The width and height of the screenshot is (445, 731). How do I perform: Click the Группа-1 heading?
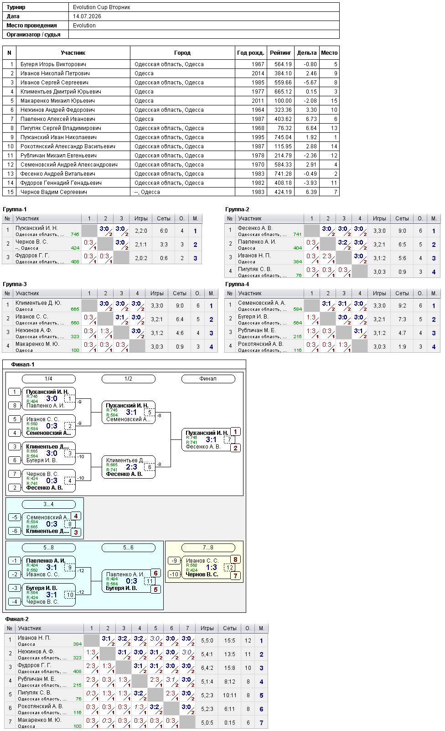click(x=15, y=209)
